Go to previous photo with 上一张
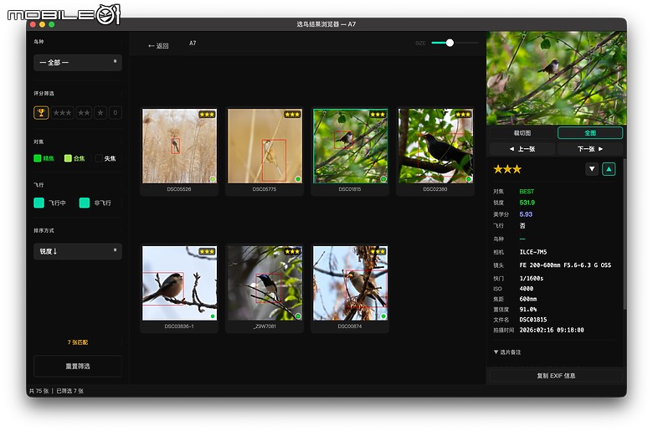The height and width of the screenshot is (432, 653). click(522, 149)
